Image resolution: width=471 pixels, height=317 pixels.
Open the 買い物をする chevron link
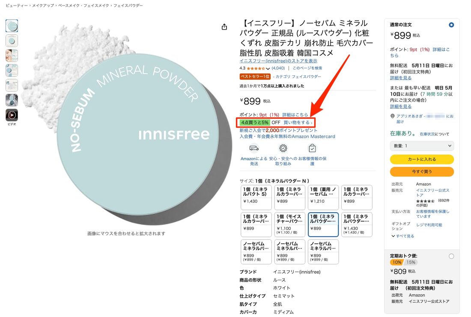pyautogui.click(x=298, y=122)
